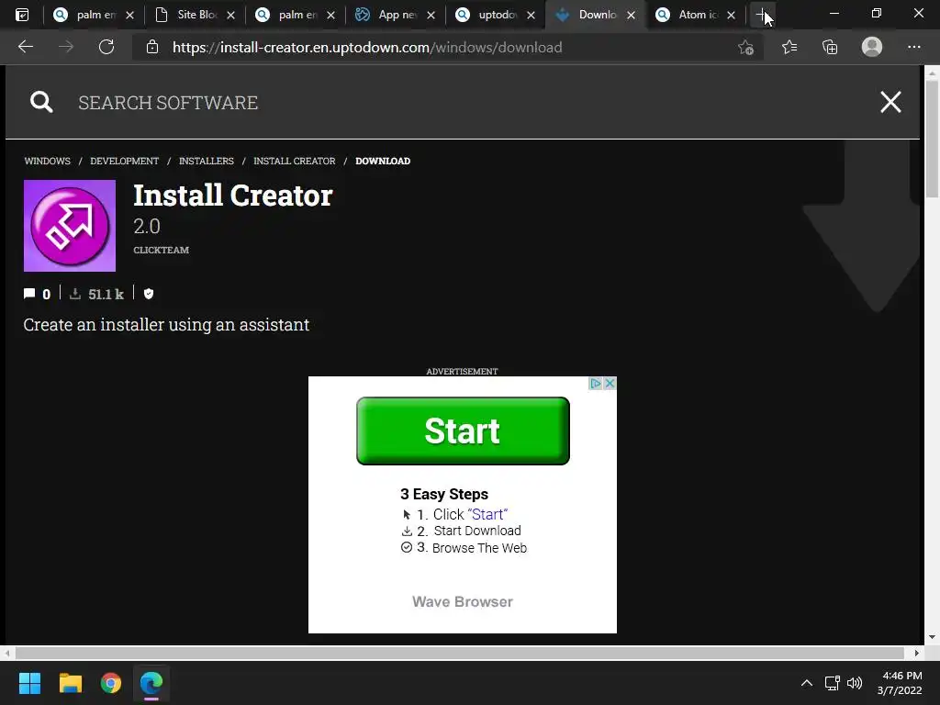Viewport: 940px width, 705px height.
Task: Click the scroll right arrow
Action: pyautogui.click(x=917, y=653)
